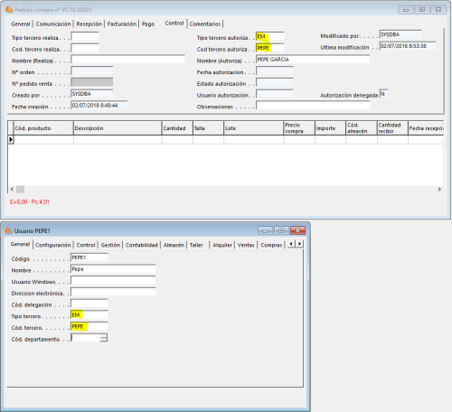Focus the Observaciones input field
Image resolution: width=452 pixels, height=412 pixels.
(x=313, y=105)
